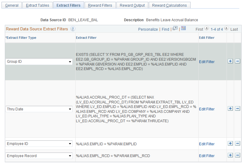This screenshot has width=245, height=165.
Task: Add a row after the Employee Record filter
Action: point(230,155)
